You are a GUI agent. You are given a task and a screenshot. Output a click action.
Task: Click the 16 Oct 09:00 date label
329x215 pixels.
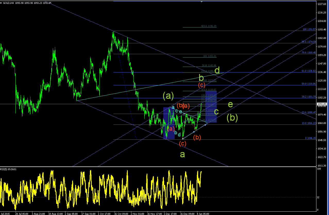(x=121, y=214)
